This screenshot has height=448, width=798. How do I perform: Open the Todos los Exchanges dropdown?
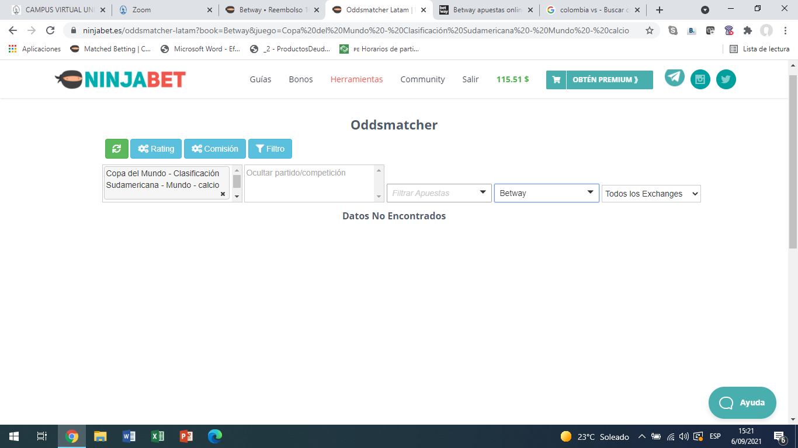[x=651, y=194]
